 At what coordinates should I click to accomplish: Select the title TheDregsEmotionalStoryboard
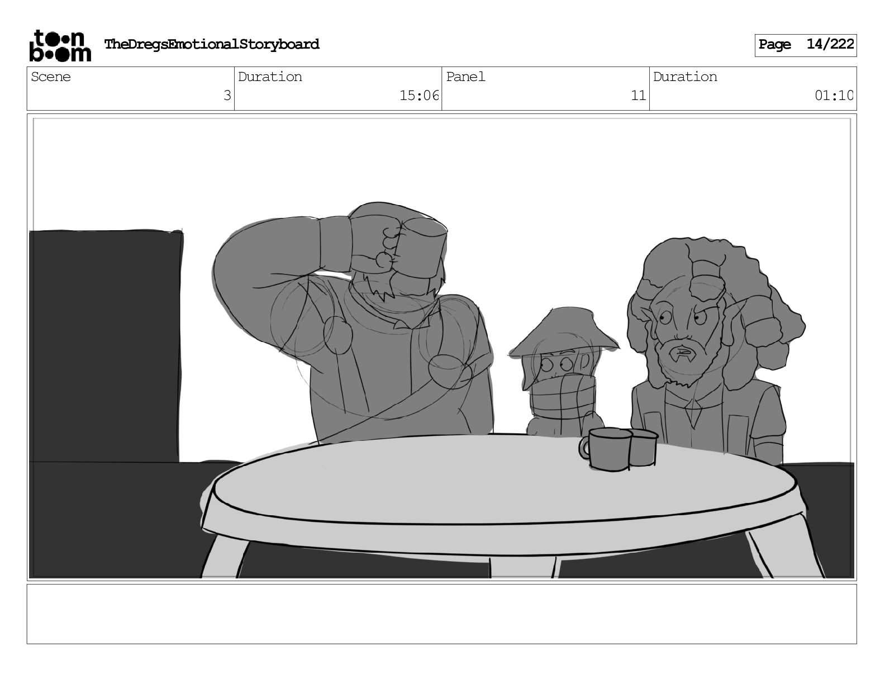pyautogui.click(x=212, y=44)
